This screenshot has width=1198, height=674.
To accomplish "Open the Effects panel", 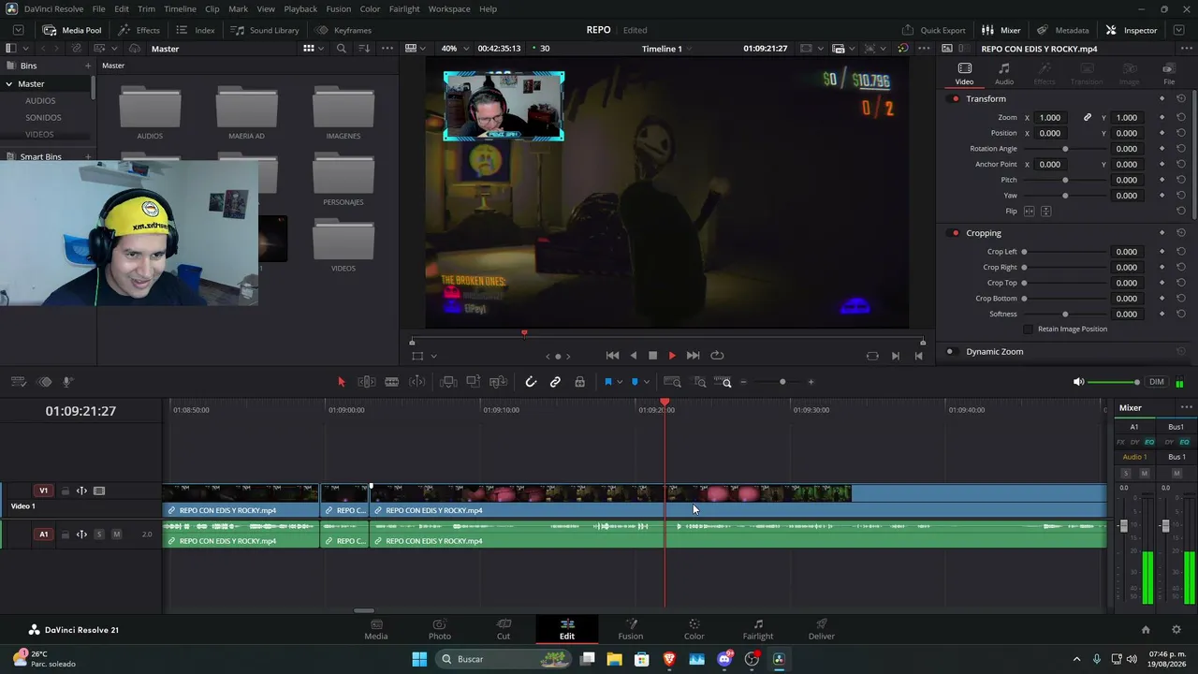I will coord(139,30).
